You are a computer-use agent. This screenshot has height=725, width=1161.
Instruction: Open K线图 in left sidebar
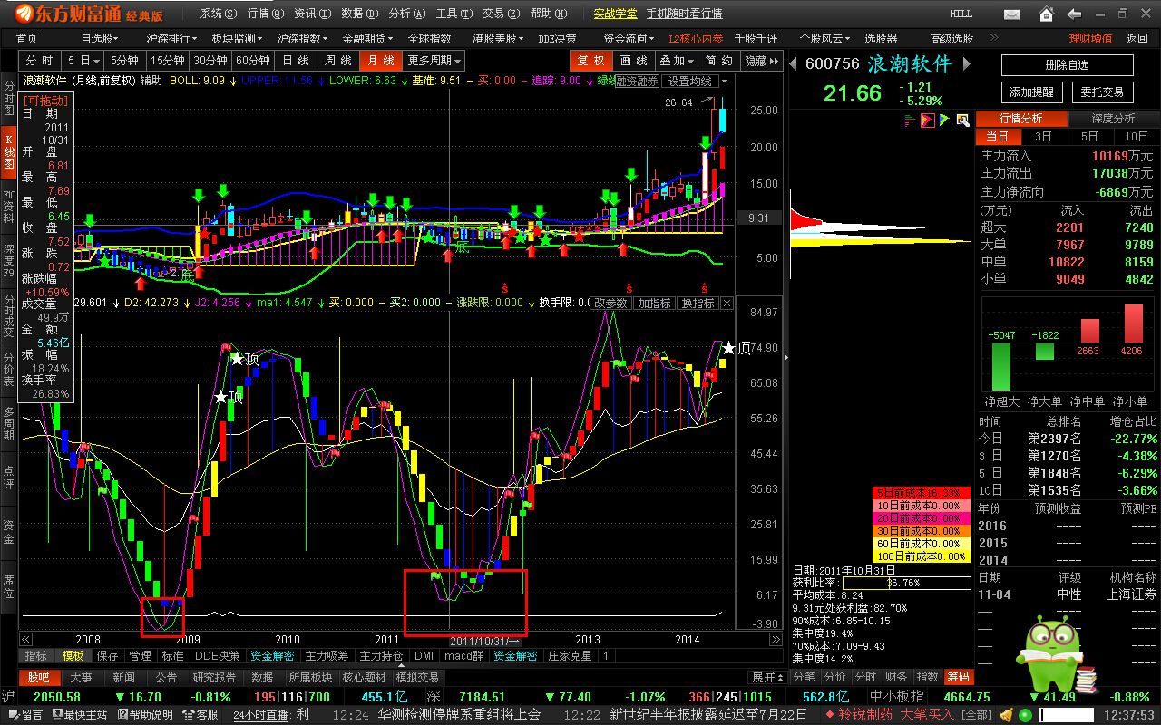tap(9, 152)
